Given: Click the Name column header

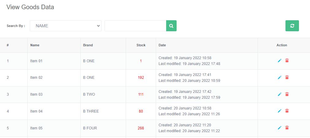Looking at the screenshot, I should [x=35, y=45].
